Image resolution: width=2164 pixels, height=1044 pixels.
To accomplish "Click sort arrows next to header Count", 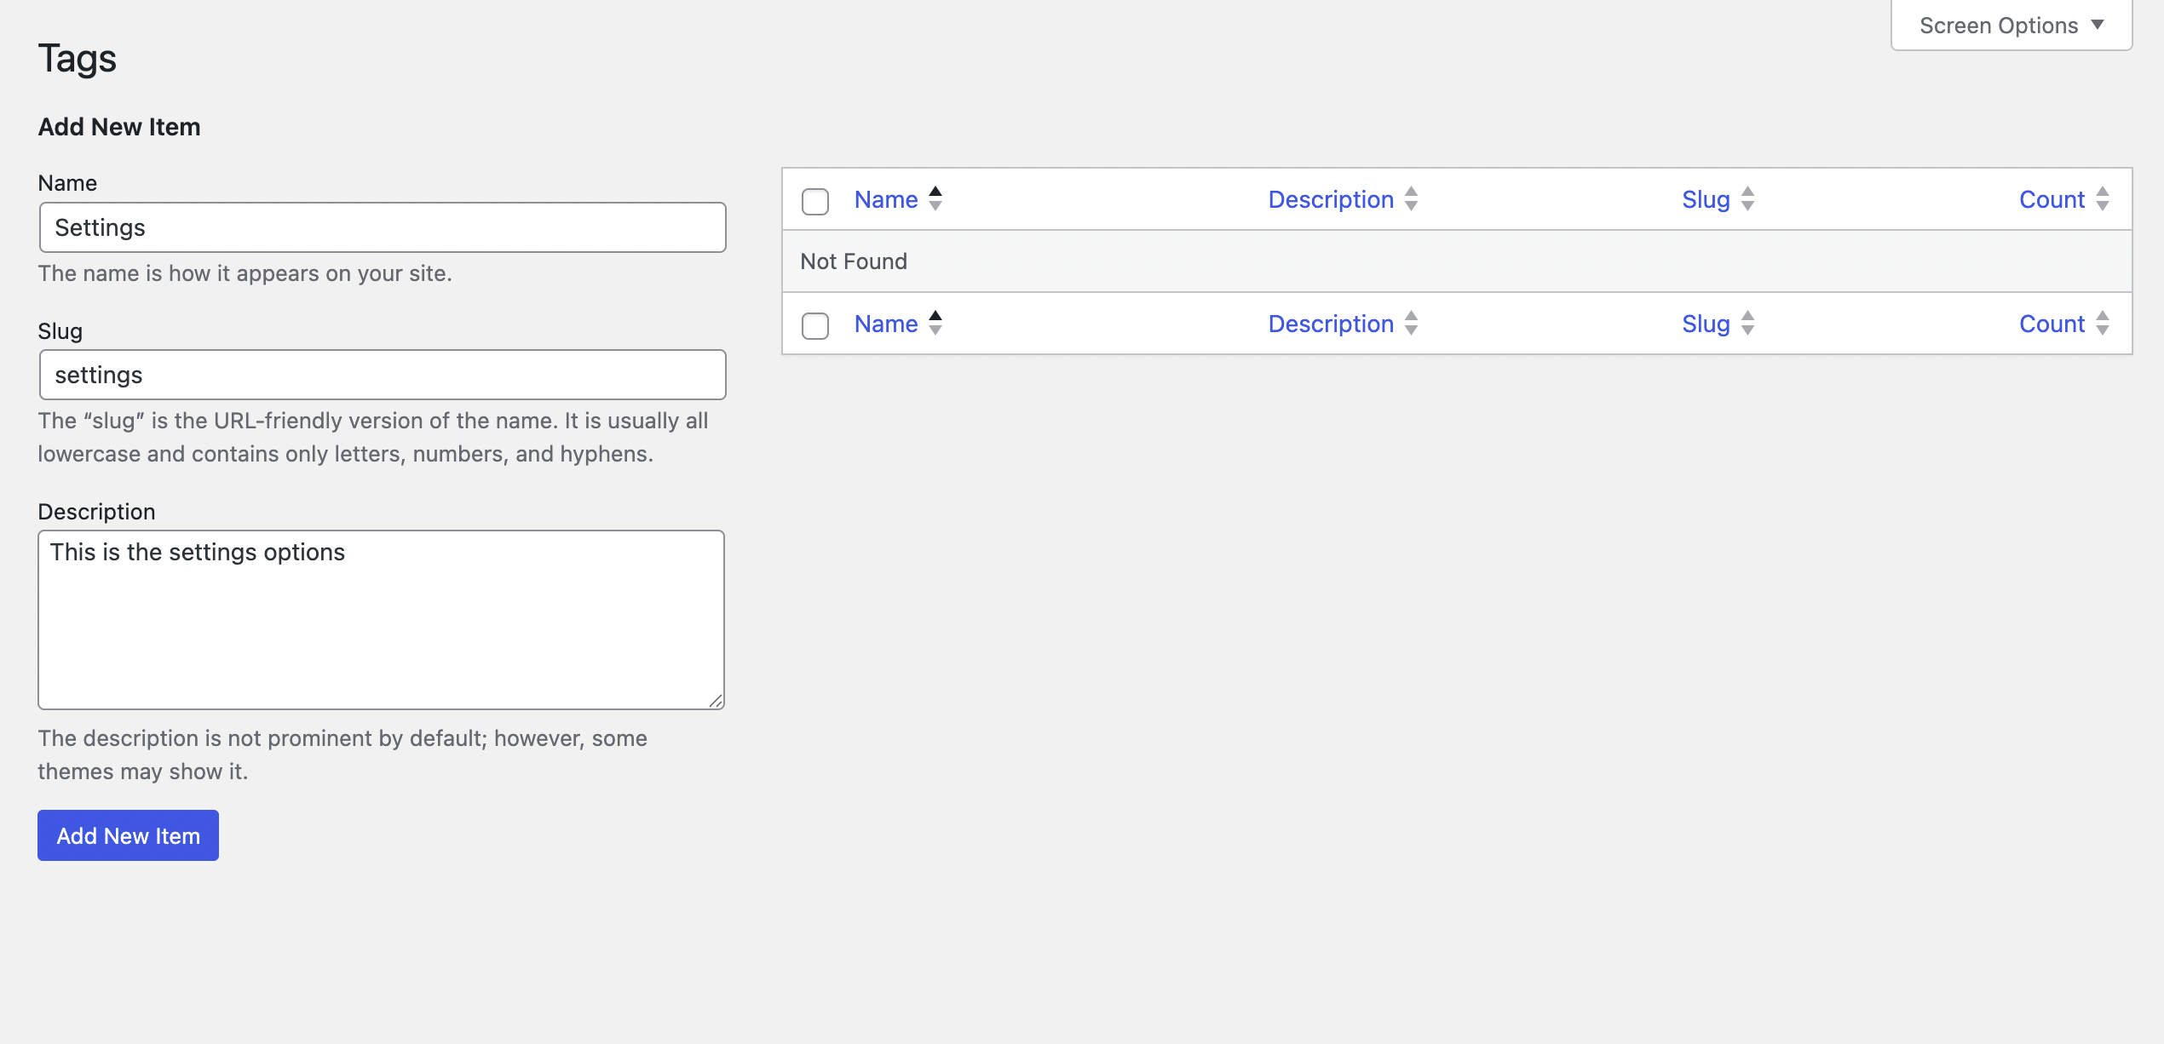I will [2103, 198].
